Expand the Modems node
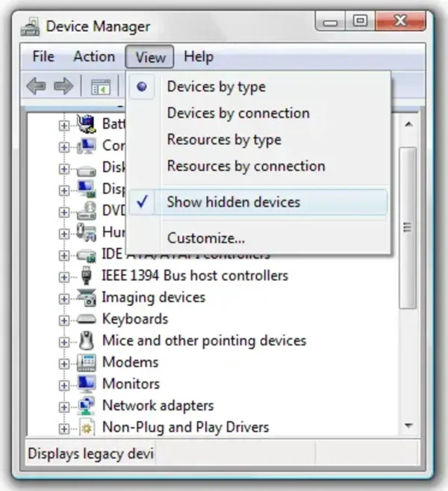This screenshot has height=491, width=448. [63, 364]
